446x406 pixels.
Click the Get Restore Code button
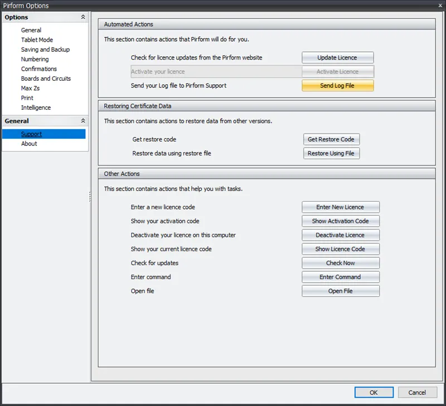coord(331,139)
